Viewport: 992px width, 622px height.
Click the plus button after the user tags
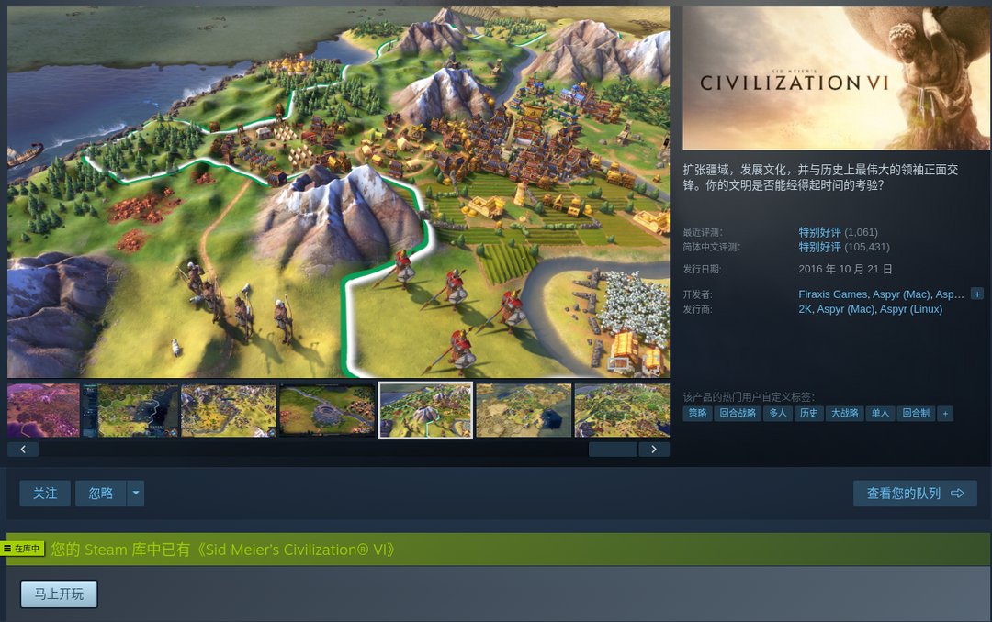(945, 414)
